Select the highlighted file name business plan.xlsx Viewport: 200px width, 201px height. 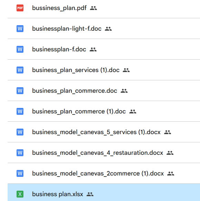(x=58, y=194)
